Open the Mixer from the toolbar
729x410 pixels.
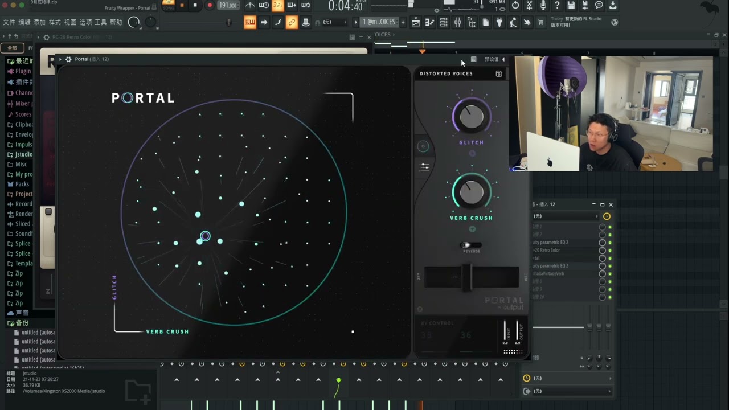pyautogui.click(x=457, y=22)
